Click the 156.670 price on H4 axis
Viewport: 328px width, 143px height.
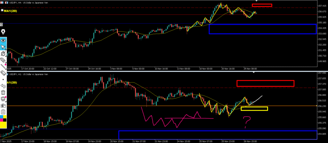click(322, 11)
